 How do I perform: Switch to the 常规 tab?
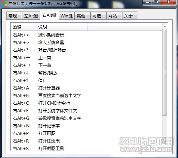point(14,15)
